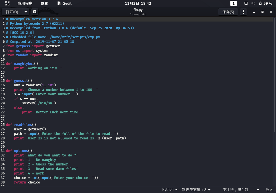Open the three-dot Gedit menu
This screenshot has height=193, width=276.
pyautogui.click(x=243, y=12)
